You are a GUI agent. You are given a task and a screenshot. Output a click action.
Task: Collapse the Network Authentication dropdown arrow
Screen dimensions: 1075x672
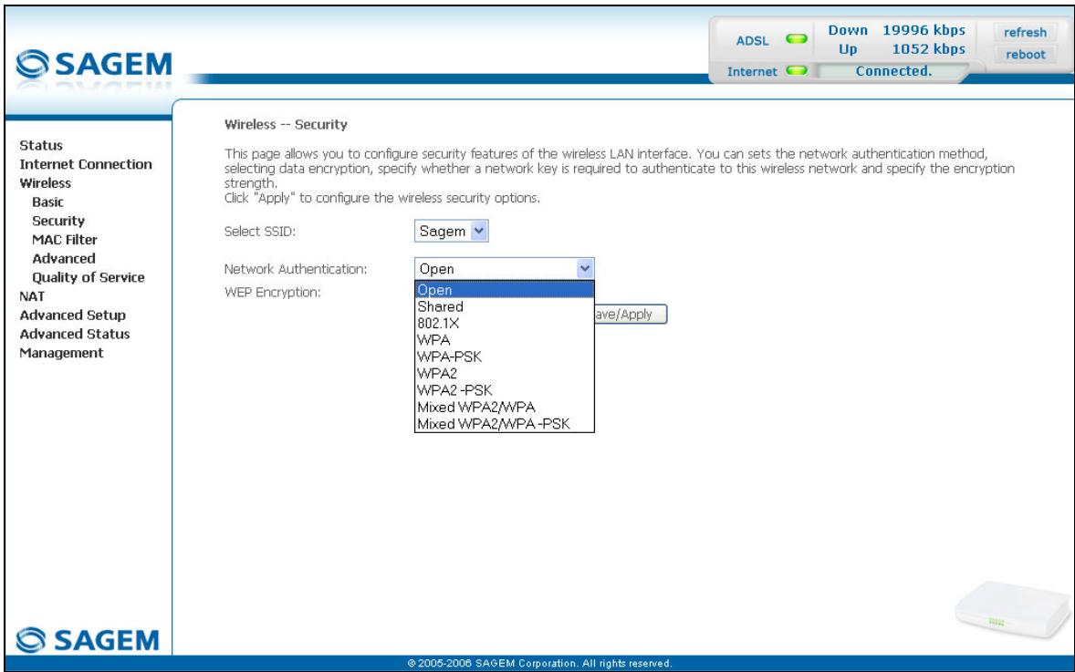tap(585, 268)
